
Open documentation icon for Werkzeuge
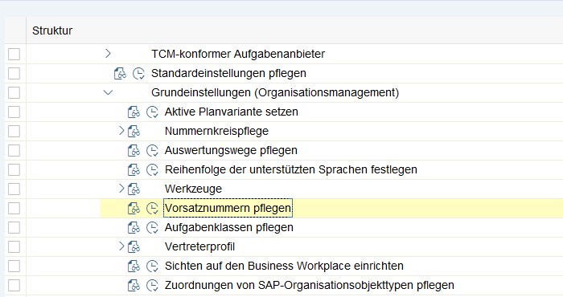click(134, 189)
